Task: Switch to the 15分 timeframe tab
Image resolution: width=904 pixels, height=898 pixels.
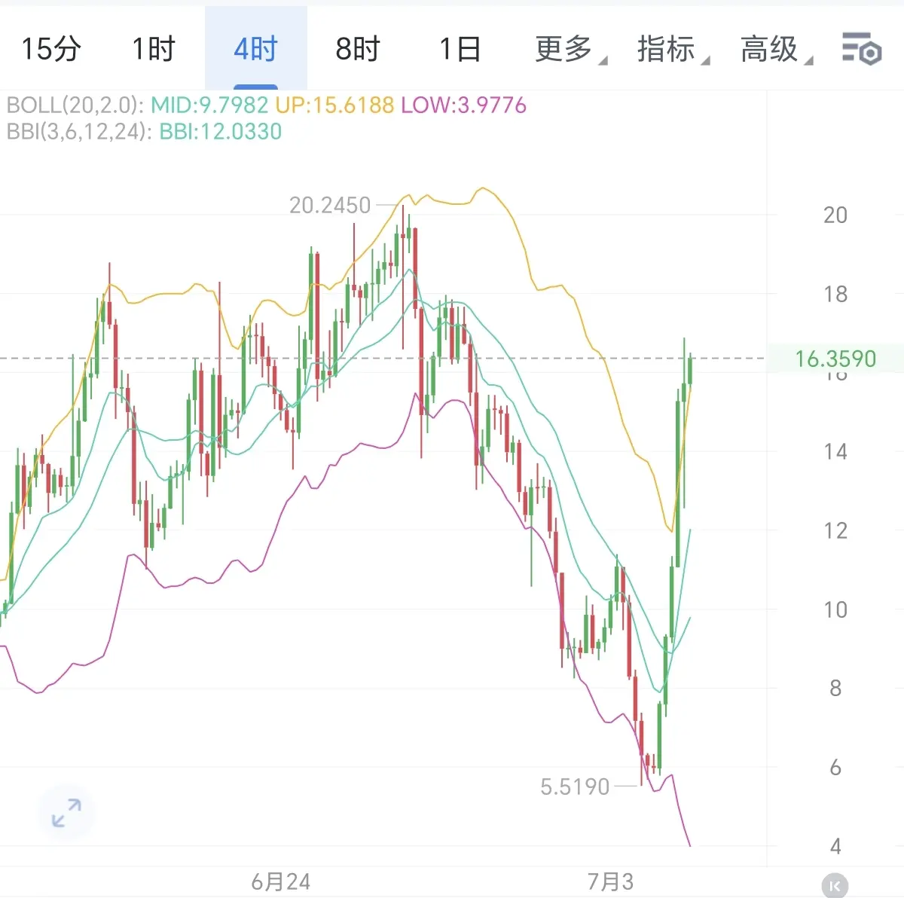Action: [51, 49]
